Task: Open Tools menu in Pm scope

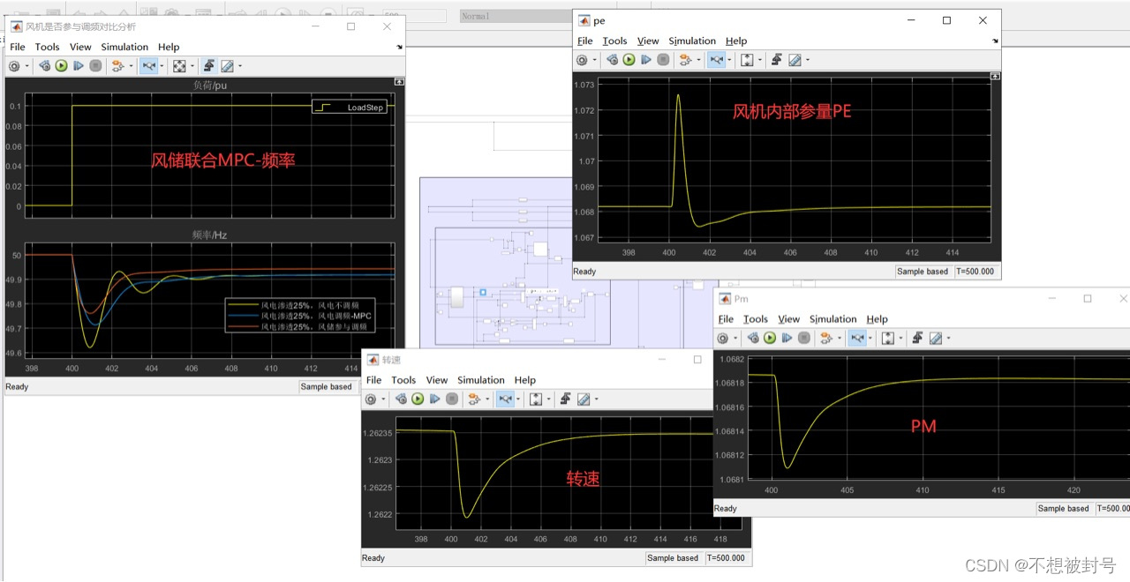Action: pyautogui.click(x=756, y=319)
